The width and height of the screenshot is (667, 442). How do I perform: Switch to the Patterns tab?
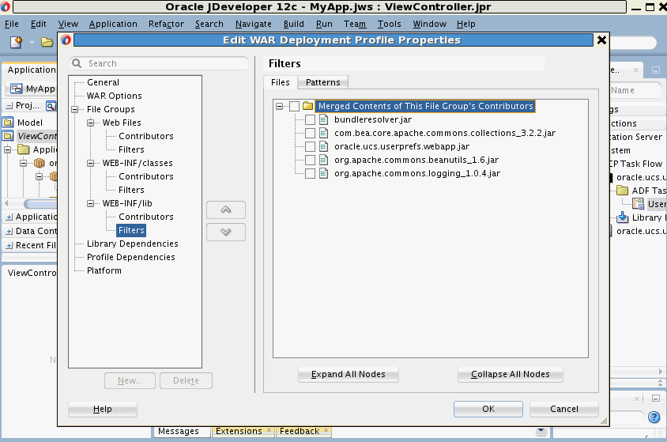tap(323, 82)
